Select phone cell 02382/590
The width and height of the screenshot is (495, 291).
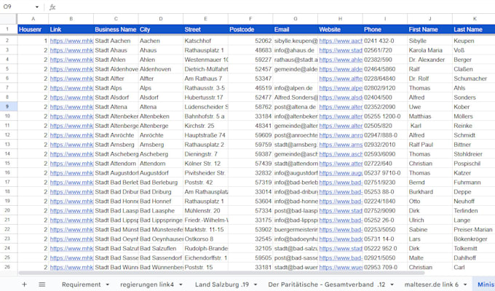click(x=385, y=60)
